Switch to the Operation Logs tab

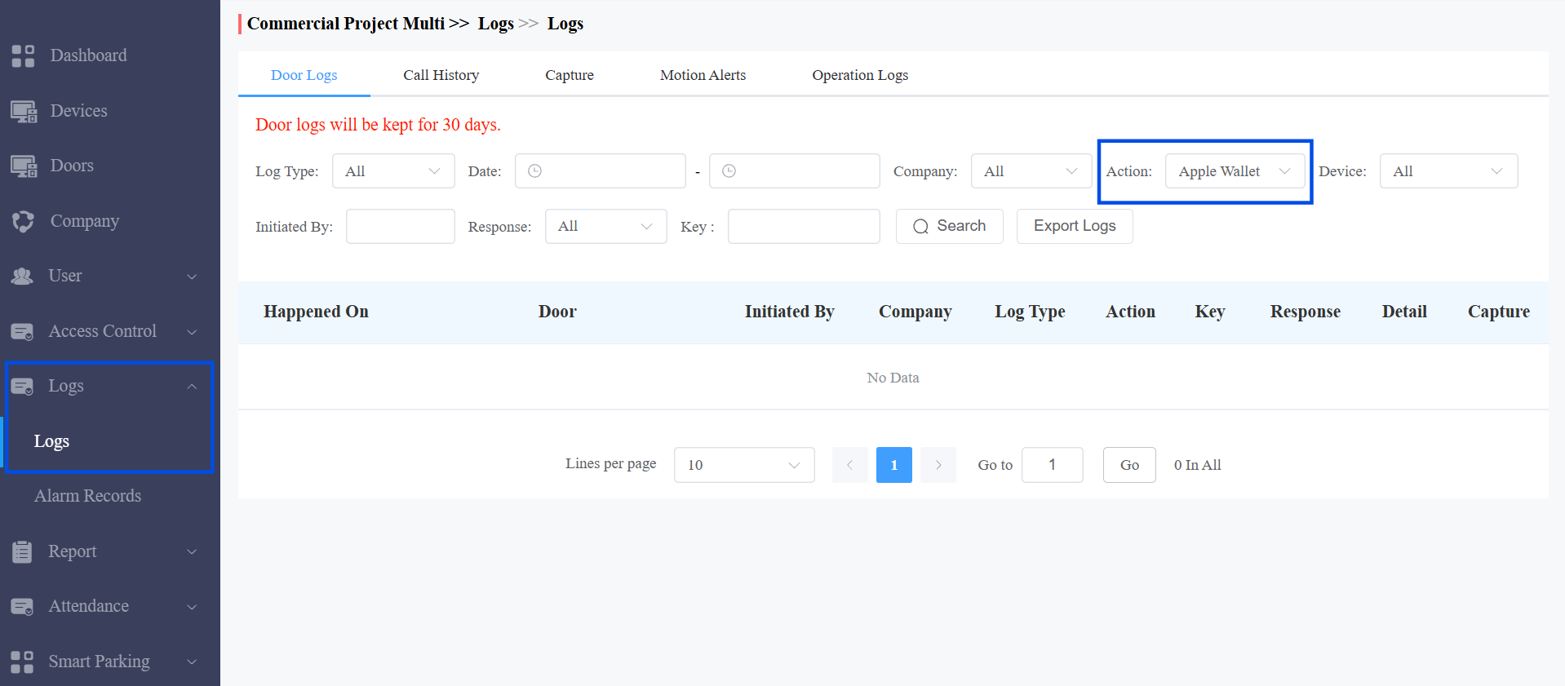(860, 75)
